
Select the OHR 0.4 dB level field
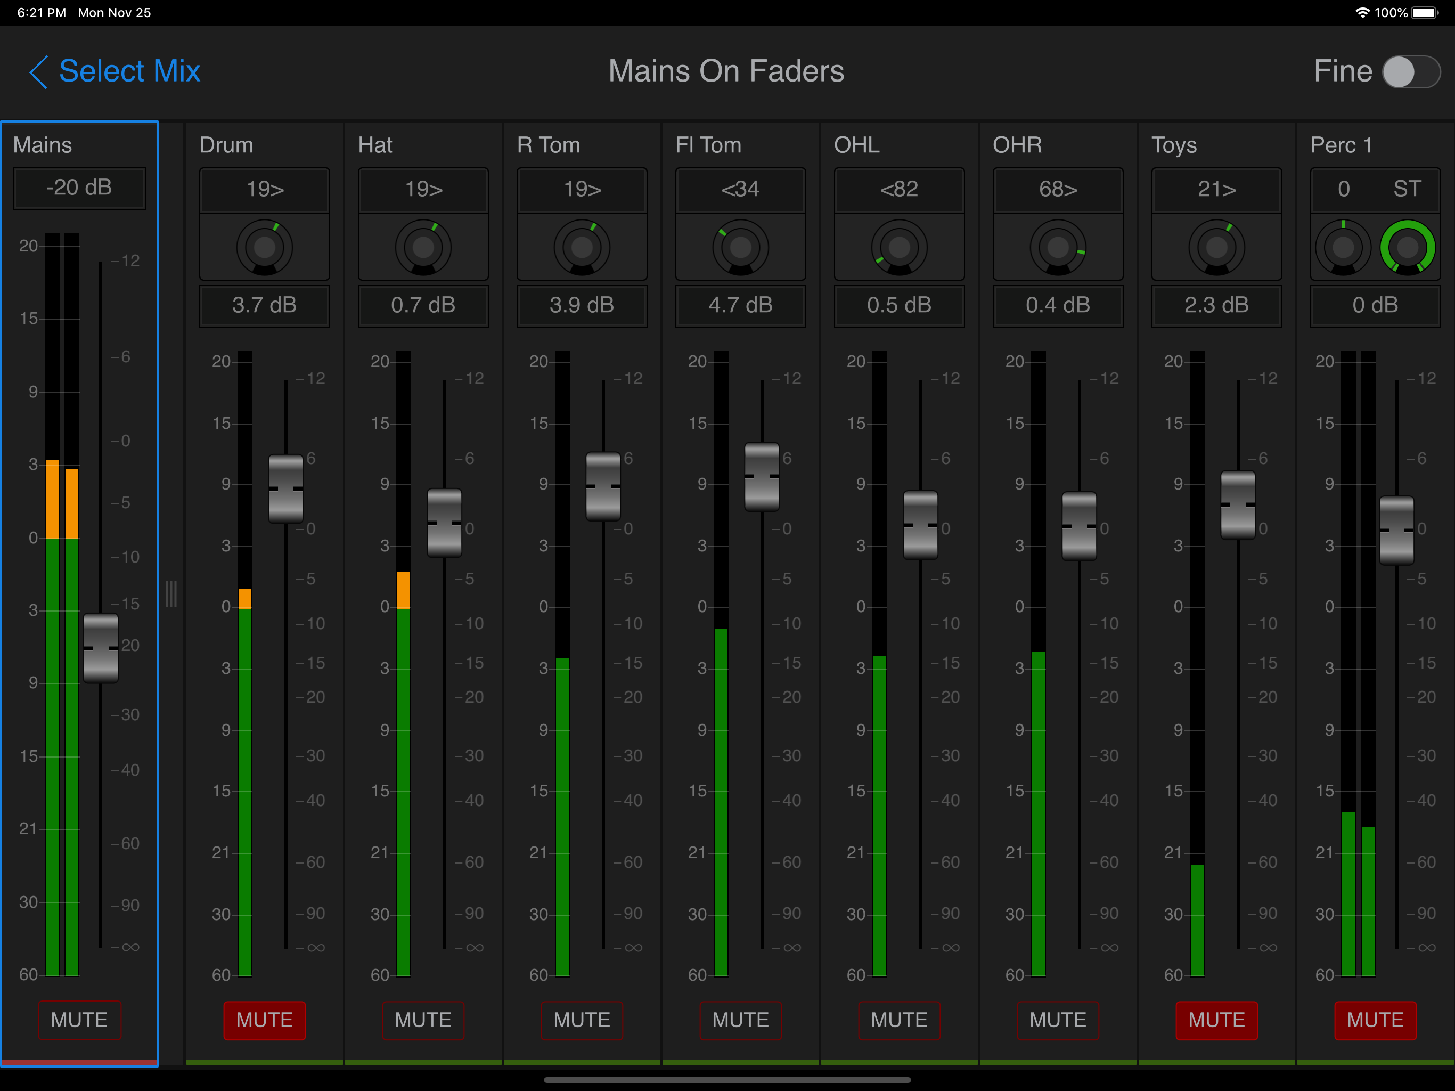tap(1058, 305)
